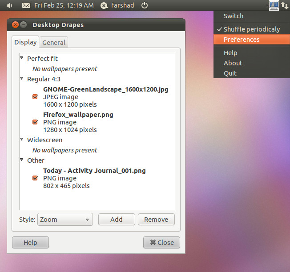Toggle Shuffle periodicaly menu entry
Screen dimensions: 290x272
[252, 29]
